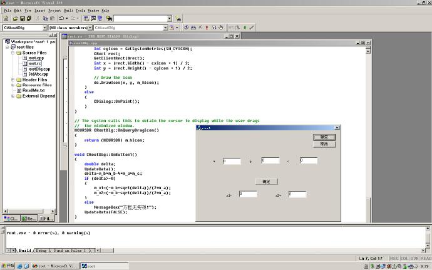Open the Window List icon
The image size is (432, 270).
(x=100, y=18)
